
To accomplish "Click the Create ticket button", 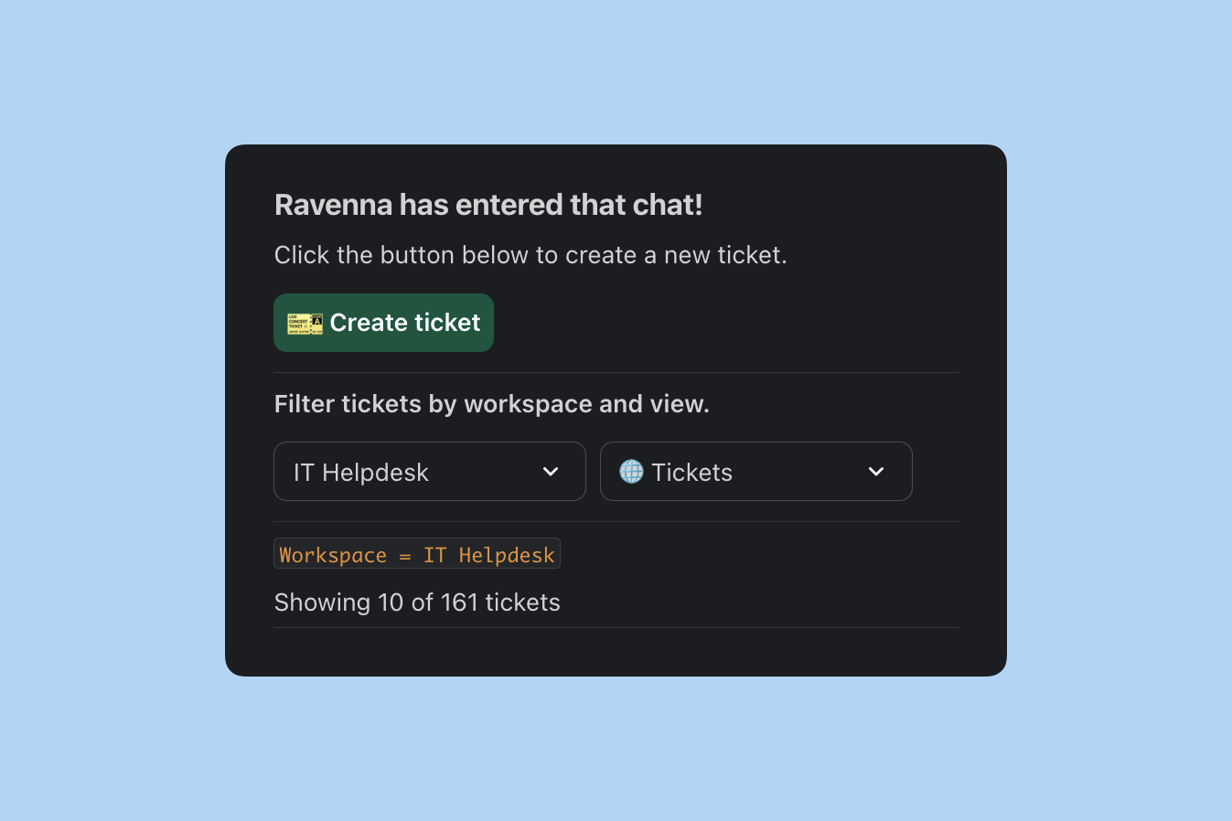I will (383, 323).
